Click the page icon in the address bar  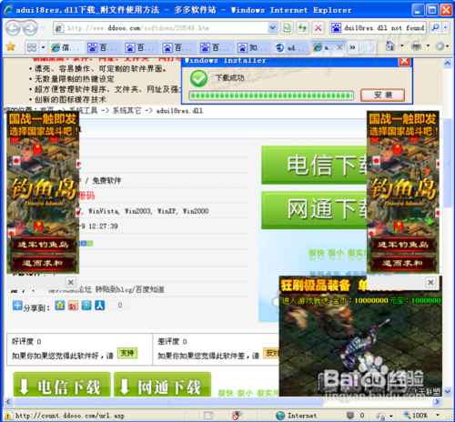pos(59,28)
